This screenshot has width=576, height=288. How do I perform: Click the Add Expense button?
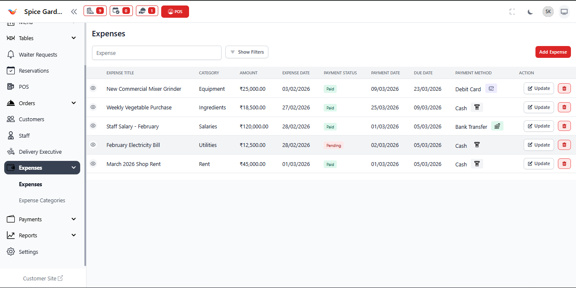[x=553, y=52]
